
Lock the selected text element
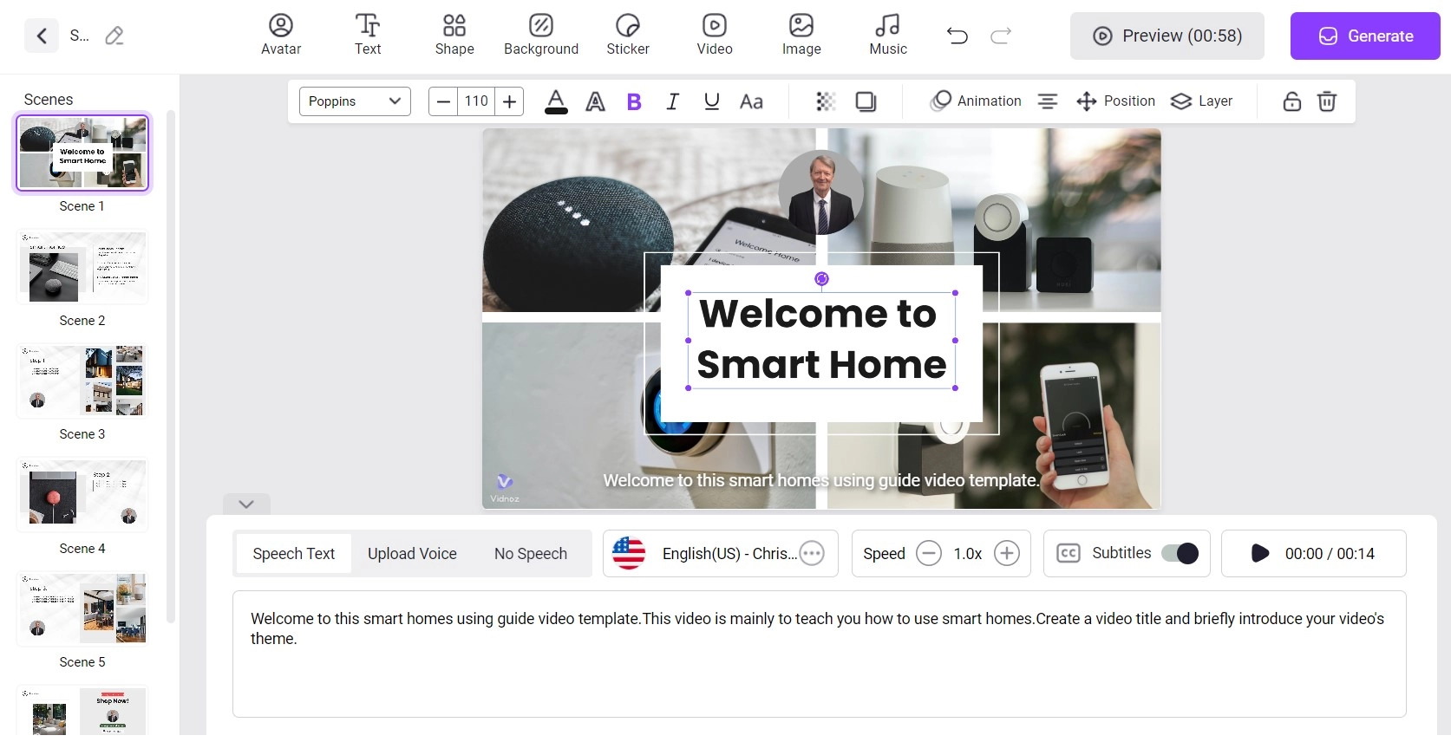coord(1291,101)
